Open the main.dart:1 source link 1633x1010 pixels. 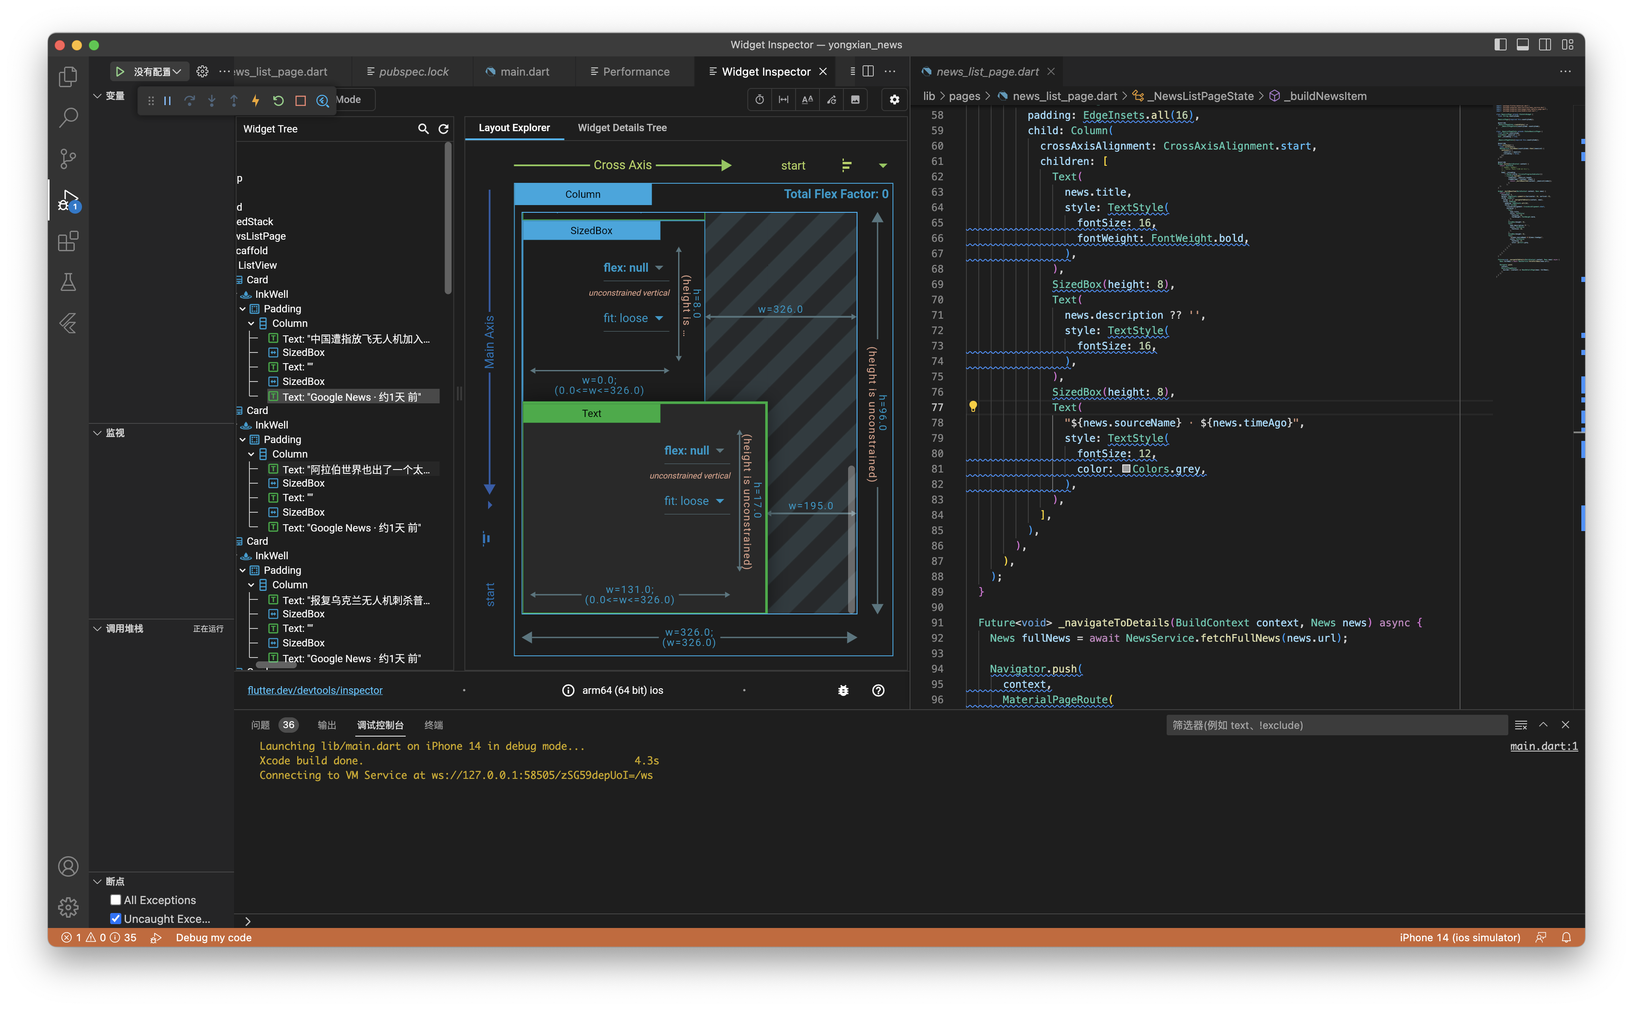pos(1544,746)
